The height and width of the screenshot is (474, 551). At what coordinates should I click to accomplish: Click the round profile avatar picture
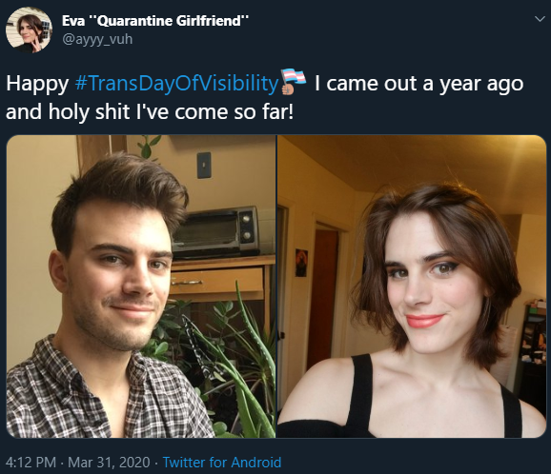coord(29,30)
